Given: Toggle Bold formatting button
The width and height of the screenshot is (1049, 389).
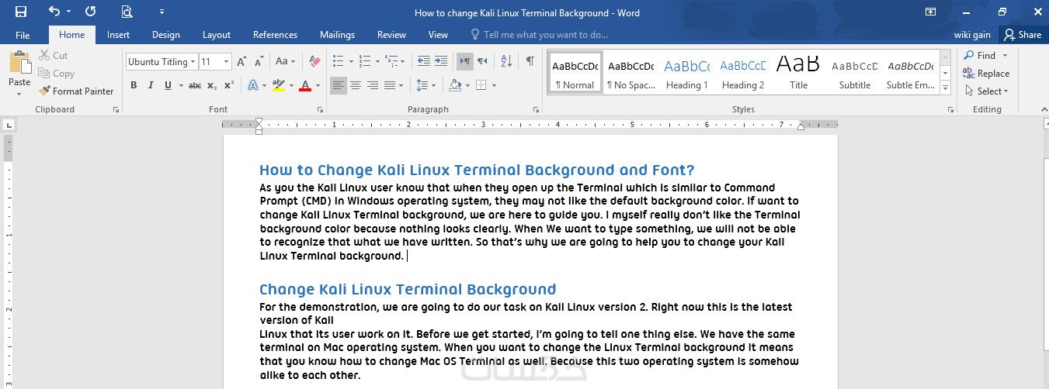Looking at the screenshot, I should pyautogui.click(x=134, y=85).
